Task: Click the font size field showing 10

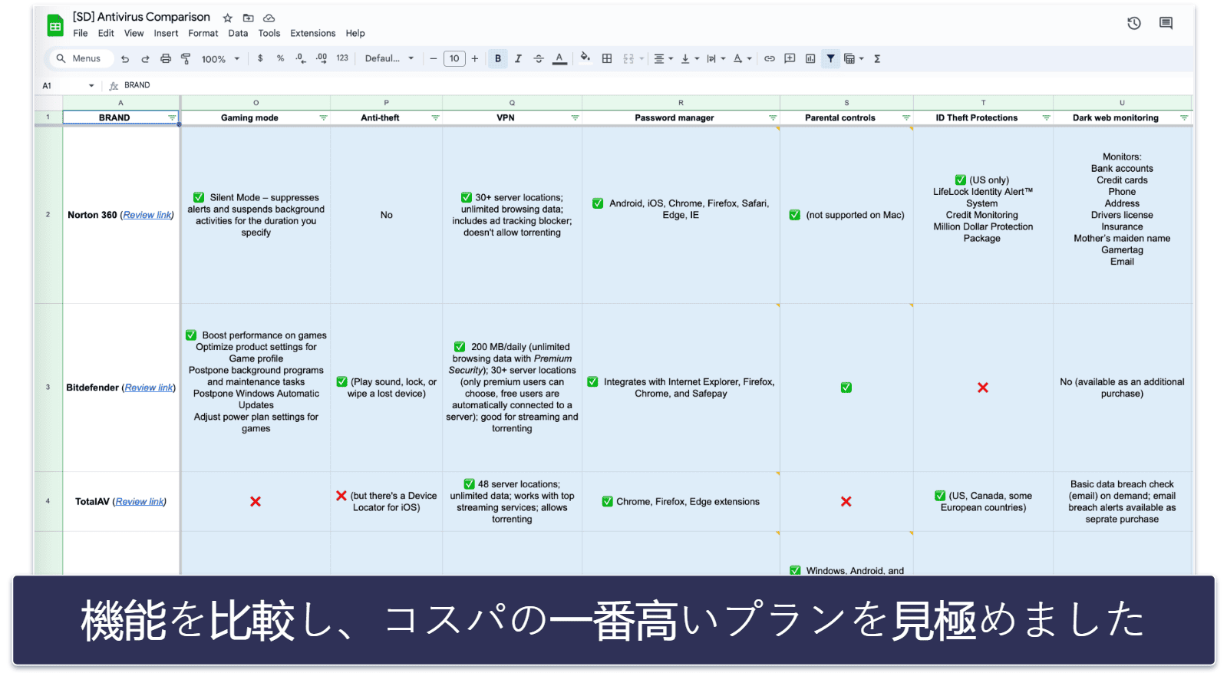Action: pos(454,58)
